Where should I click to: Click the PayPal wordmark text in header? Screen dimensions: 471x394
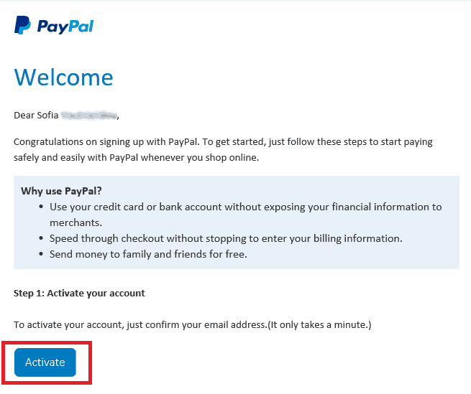click(65, 27)
